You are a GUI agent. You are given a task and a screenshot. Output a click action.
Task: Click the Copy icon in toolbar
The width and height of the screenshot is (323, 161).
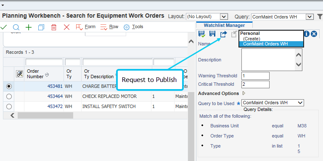click(41, 27)
